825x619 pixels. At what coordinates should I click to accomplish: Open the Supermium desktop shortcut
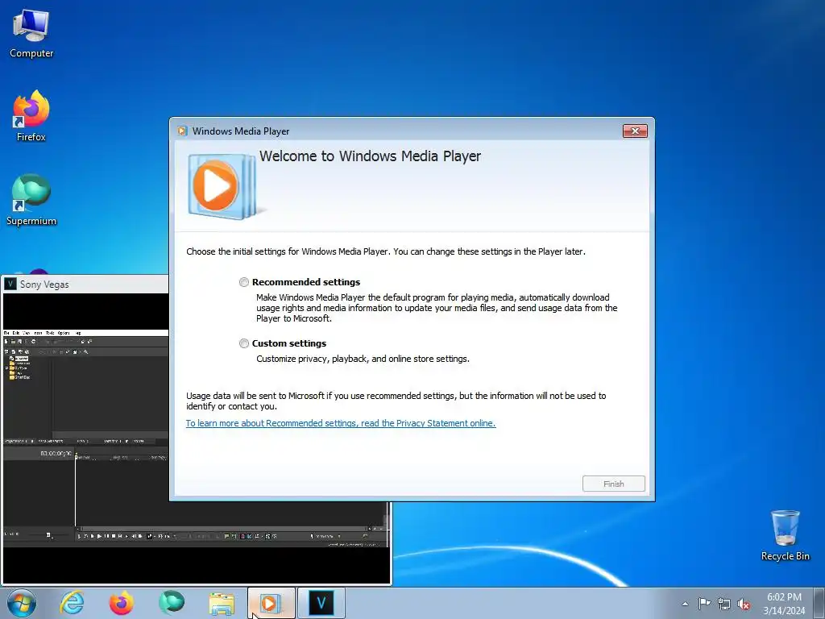click(x=31, y=201)
